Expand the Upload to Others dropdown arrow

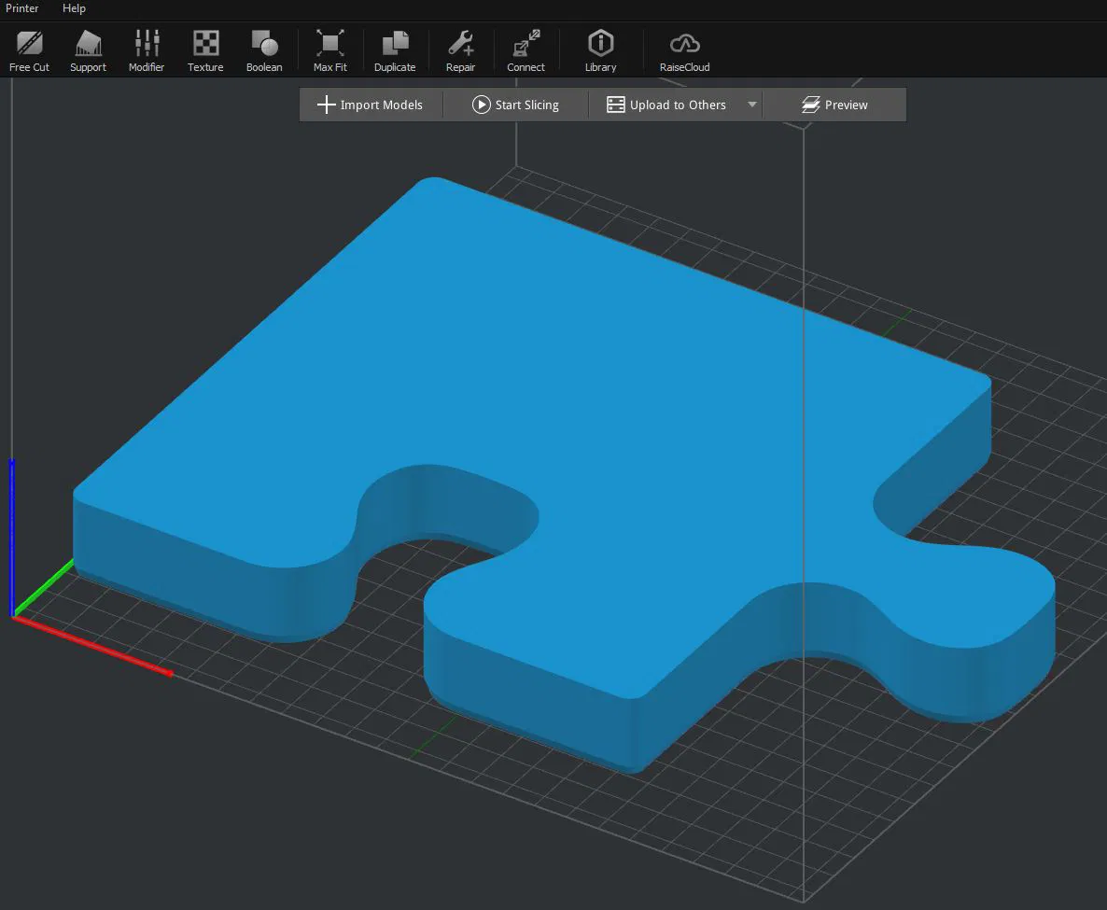coord(752,105)
